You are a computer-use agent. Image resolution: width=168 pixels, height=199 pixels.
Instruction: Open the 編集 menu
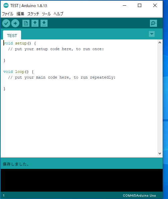coord(20,14)
